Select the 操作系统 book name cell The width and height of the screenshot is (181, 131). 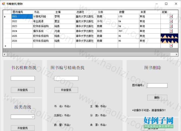point(43,31)
